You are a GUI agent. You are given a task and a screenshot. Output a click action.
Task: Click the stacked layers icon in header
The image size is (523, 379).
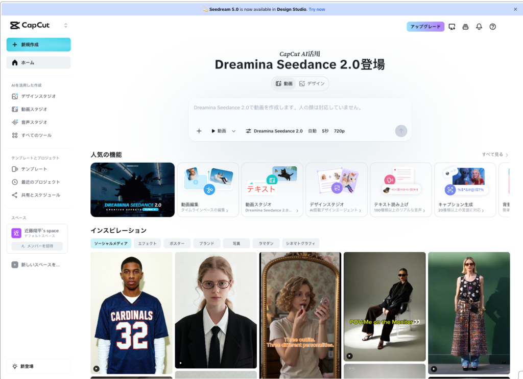465,27
